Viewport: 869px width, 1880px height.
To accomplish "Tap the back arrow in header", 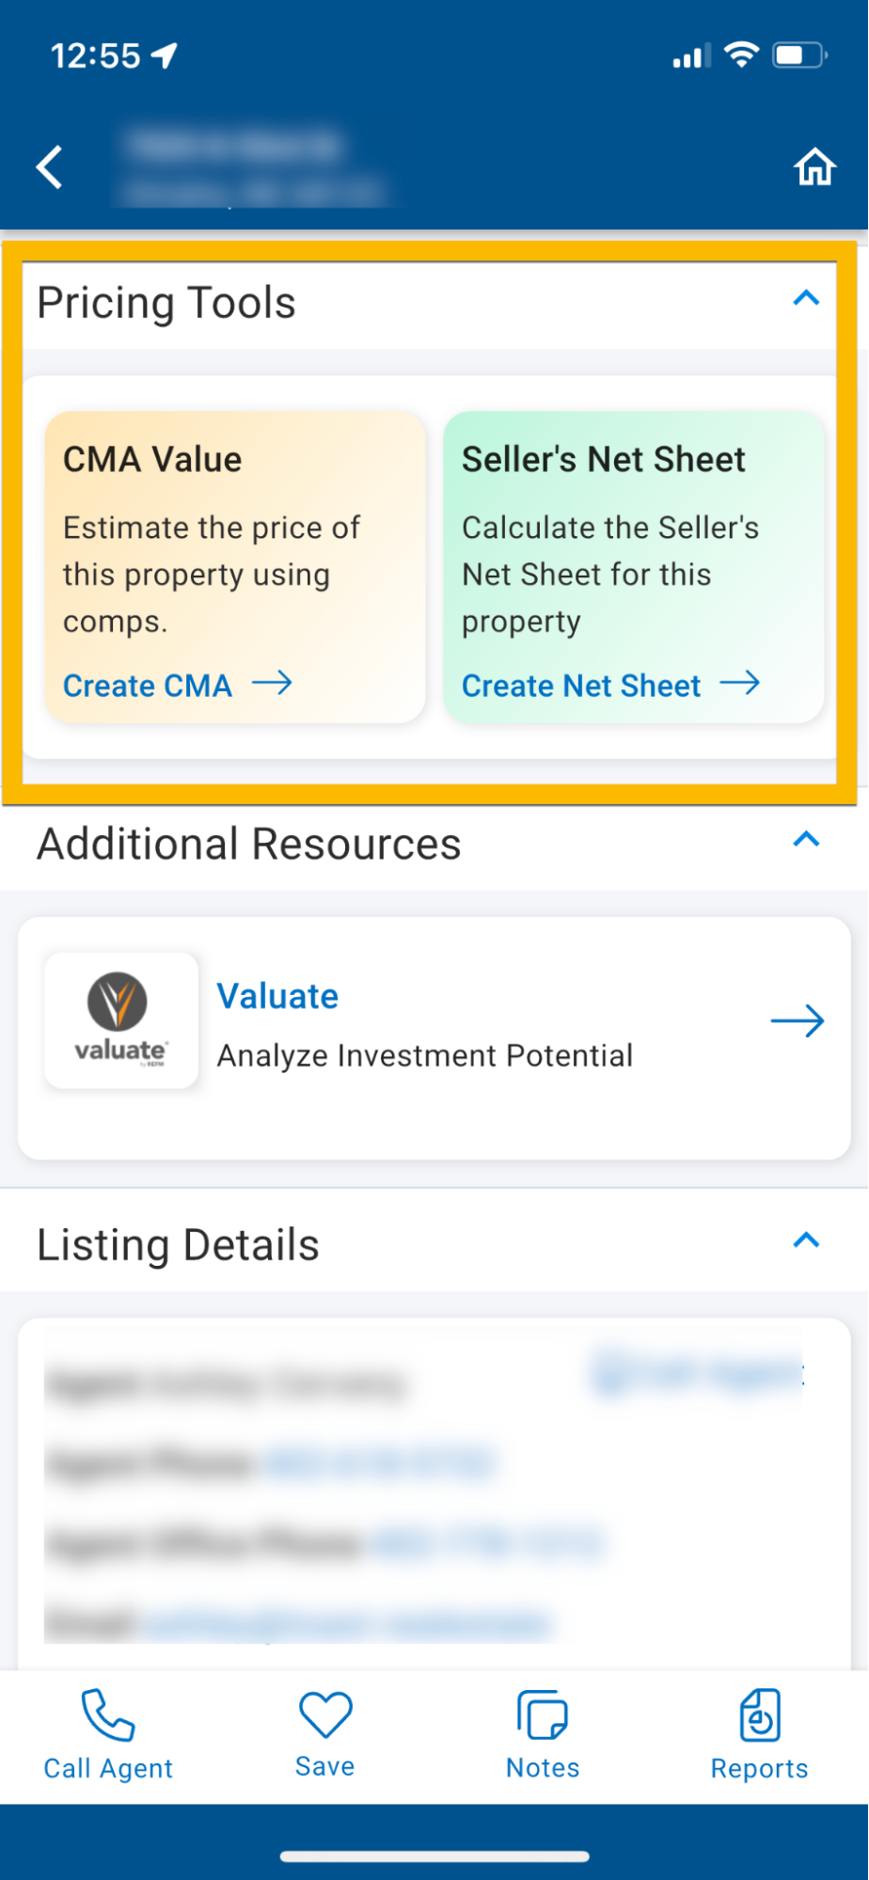I will coord(50,167).
